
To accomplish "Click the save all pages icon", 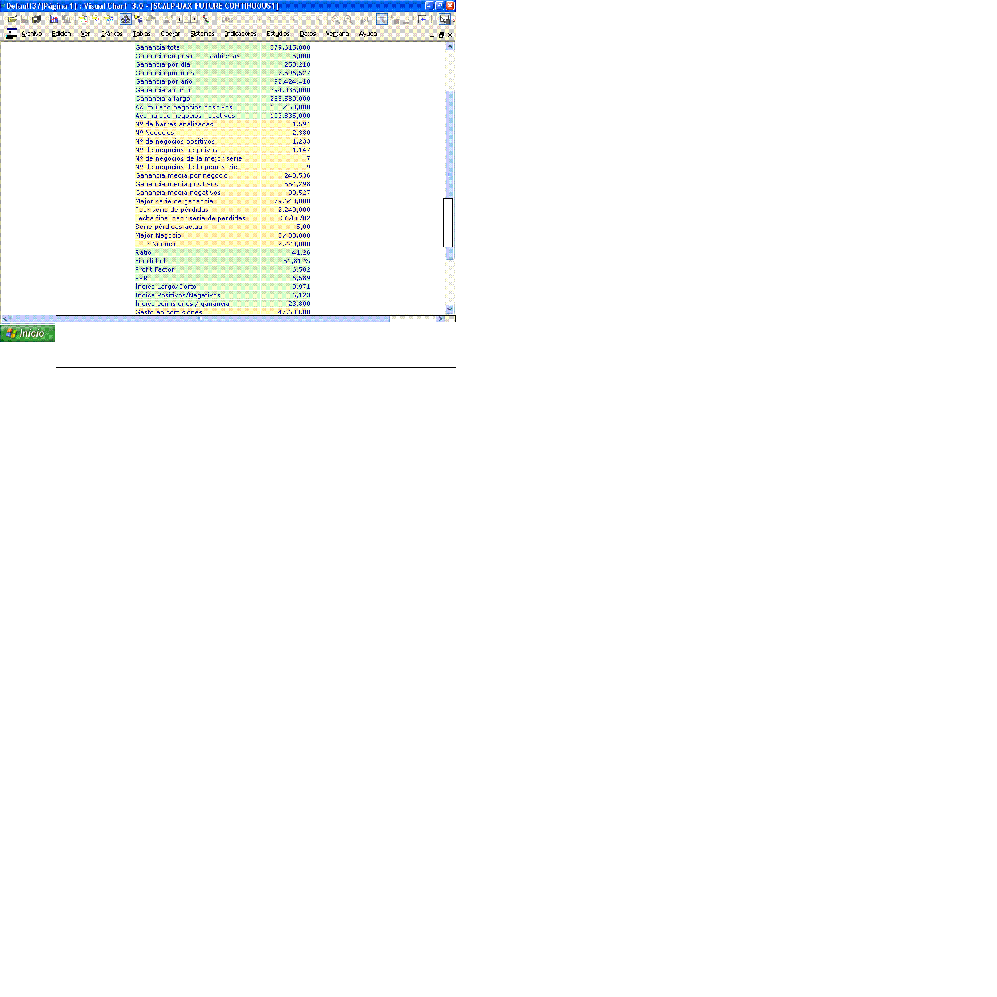I will coord(37,19).
